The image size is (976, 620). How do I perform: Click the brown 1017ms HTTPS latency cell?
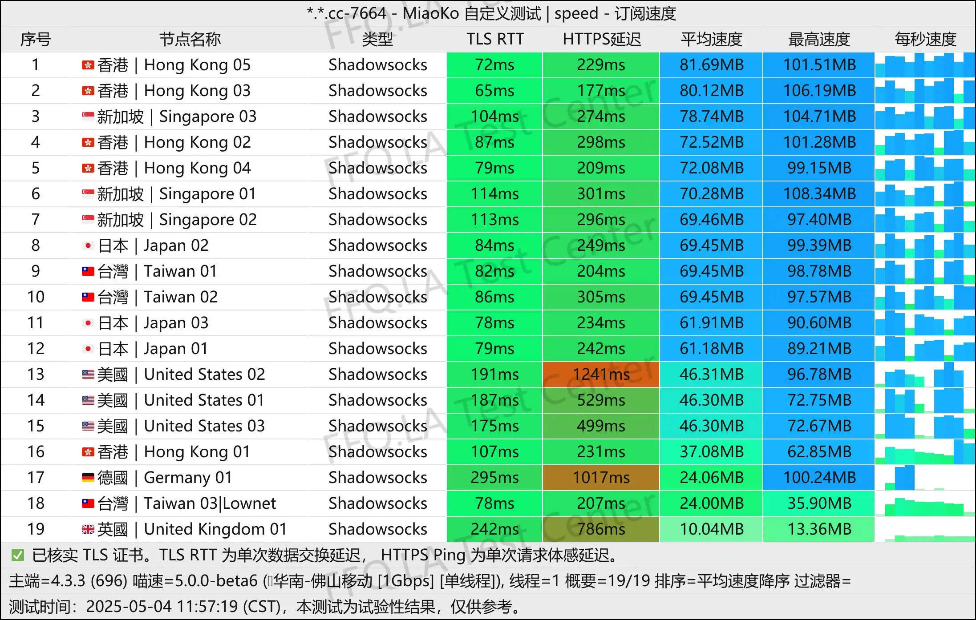601,478
